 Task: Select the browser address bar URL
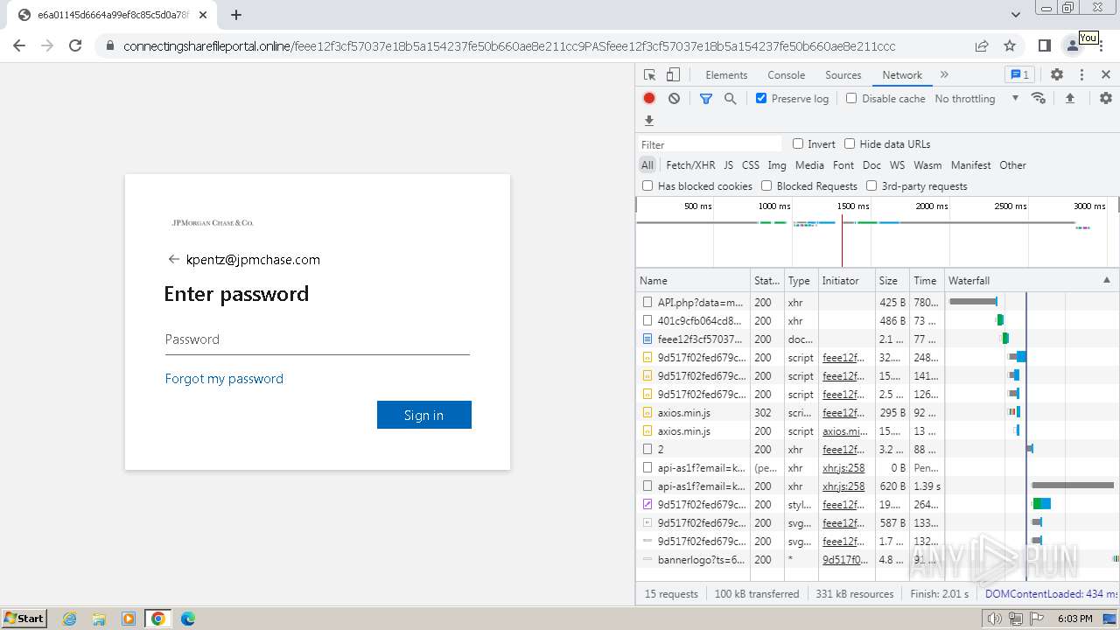509,46
